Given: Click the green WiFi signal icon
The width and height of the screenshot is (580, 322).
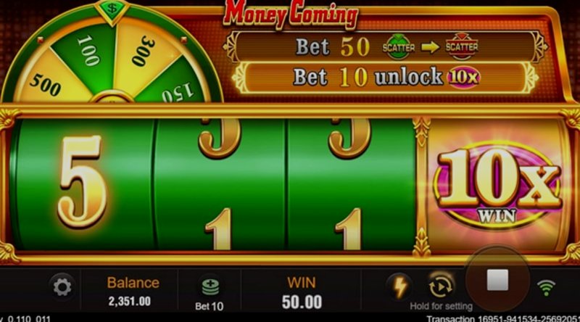Looking at the screenshot, I should click(546, 287).
